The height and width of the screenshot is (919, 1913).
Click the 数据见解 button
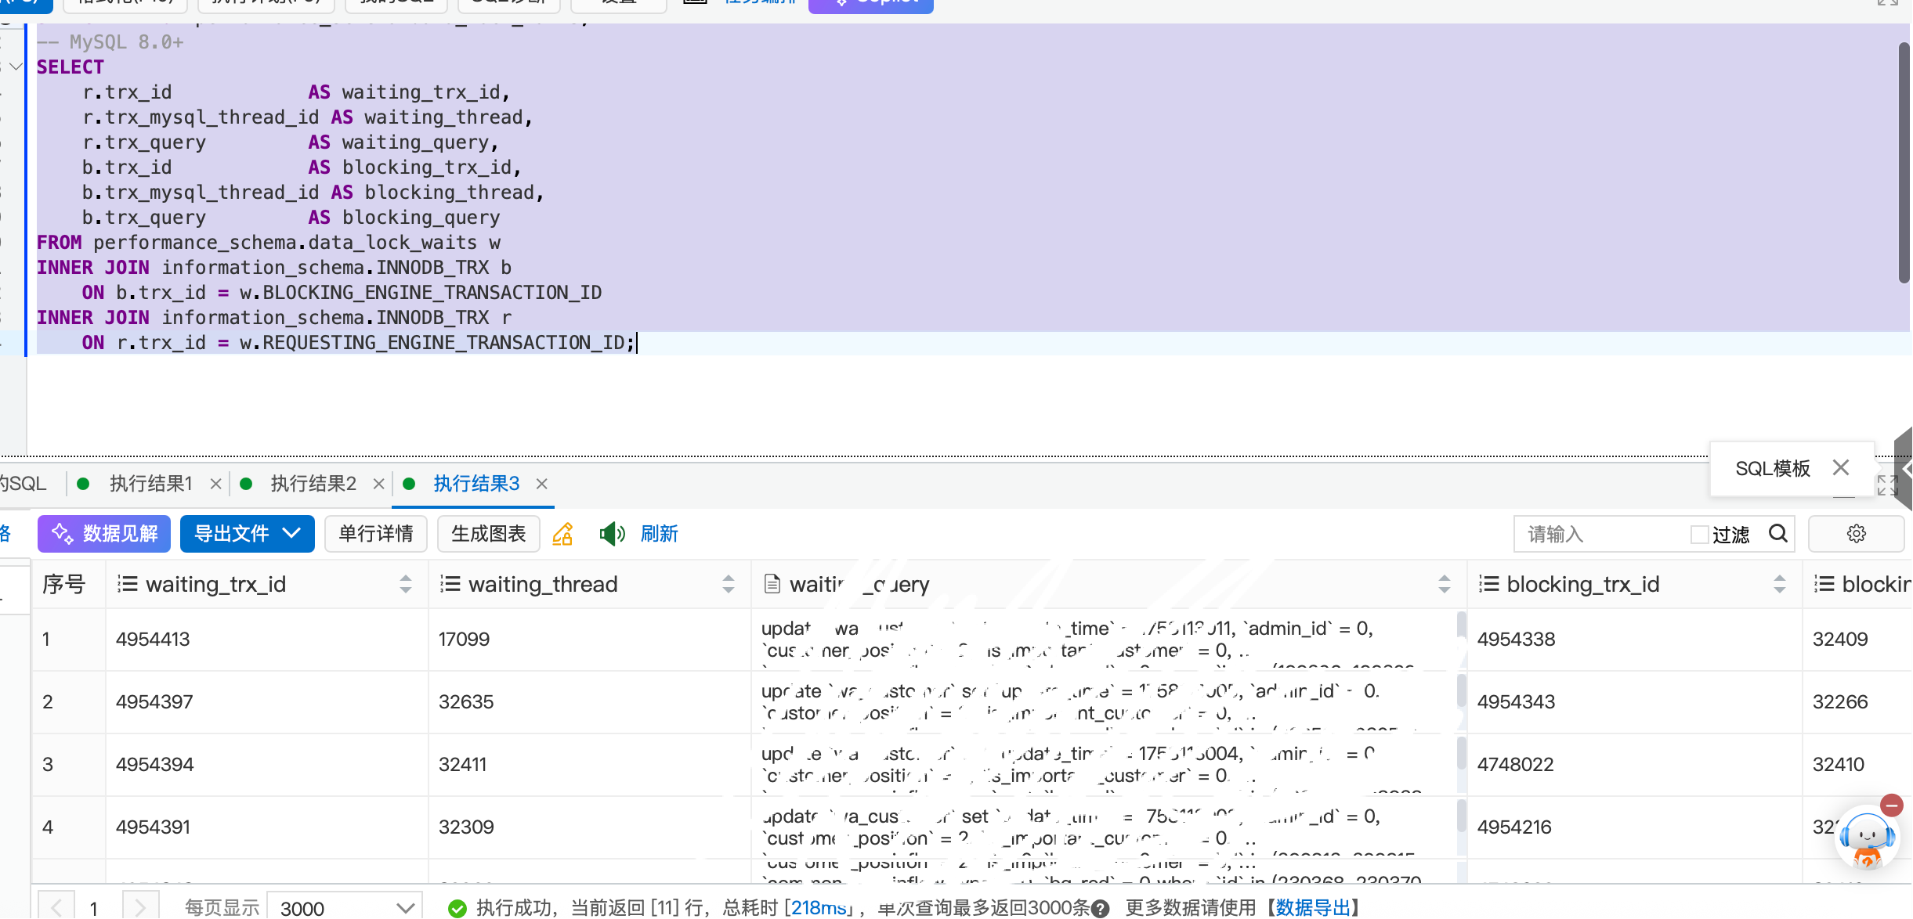pyautogui.click(x=104, y=534)
